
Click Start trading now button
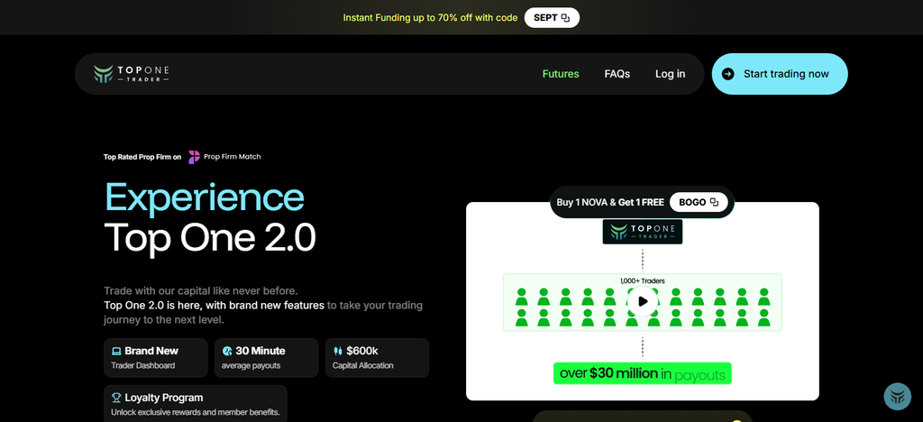[x=780, y=74]
